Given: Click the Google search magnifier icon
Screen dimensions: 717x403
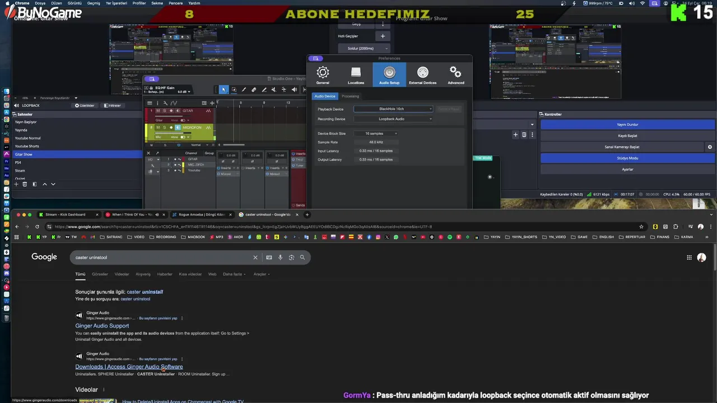Looking at the screenshot, I should point(302,257).
